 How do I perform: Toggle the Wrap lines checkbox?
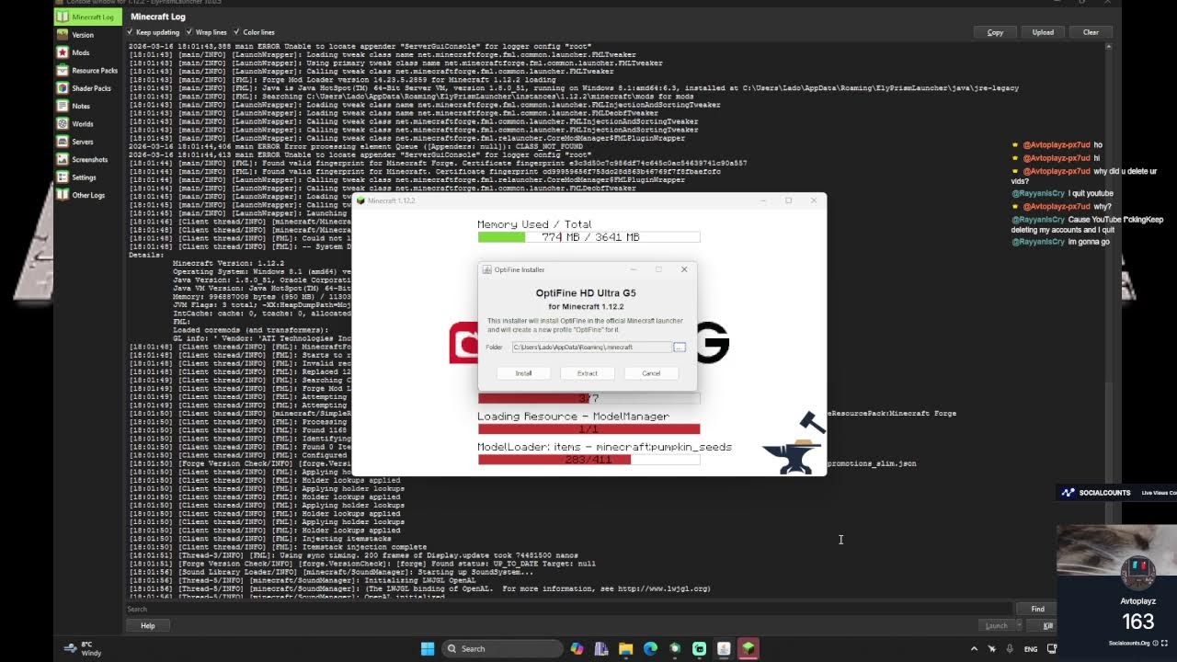[190, 32]
